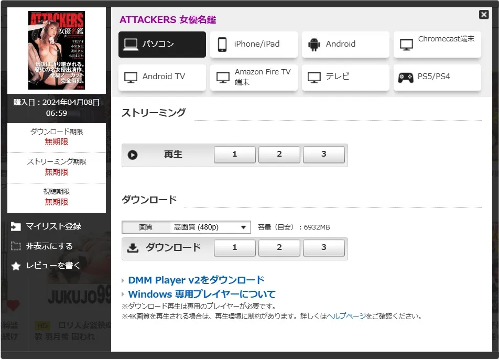Click the ダウンロード期限 label
Image resolution: width=499 pixels, height=360 pixels.
(x=57, y=132)
